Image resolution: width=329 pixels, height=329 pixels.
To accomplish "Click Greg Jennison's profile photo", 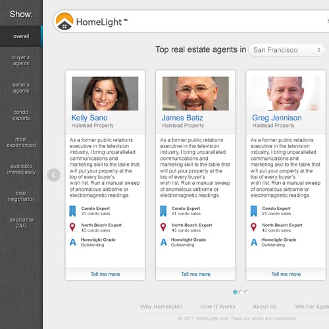I will tap(286, 93).
